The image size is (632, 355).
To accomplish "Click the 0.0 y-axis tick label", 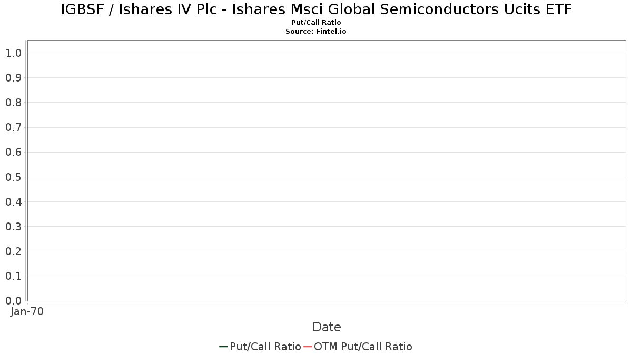I will 13,301.
